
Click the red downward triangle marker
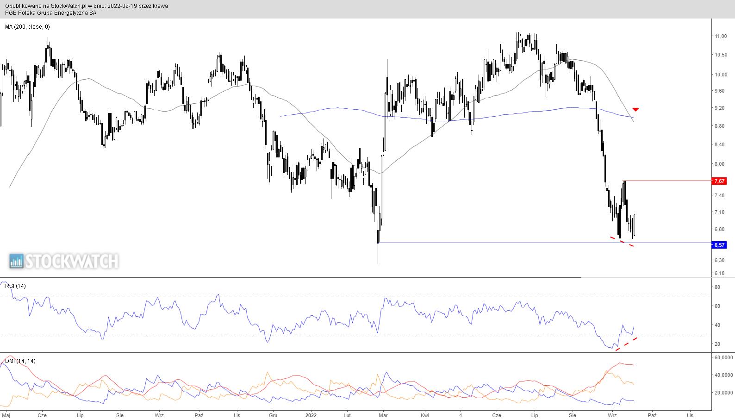pyautogui.click(x=636, y=109)
